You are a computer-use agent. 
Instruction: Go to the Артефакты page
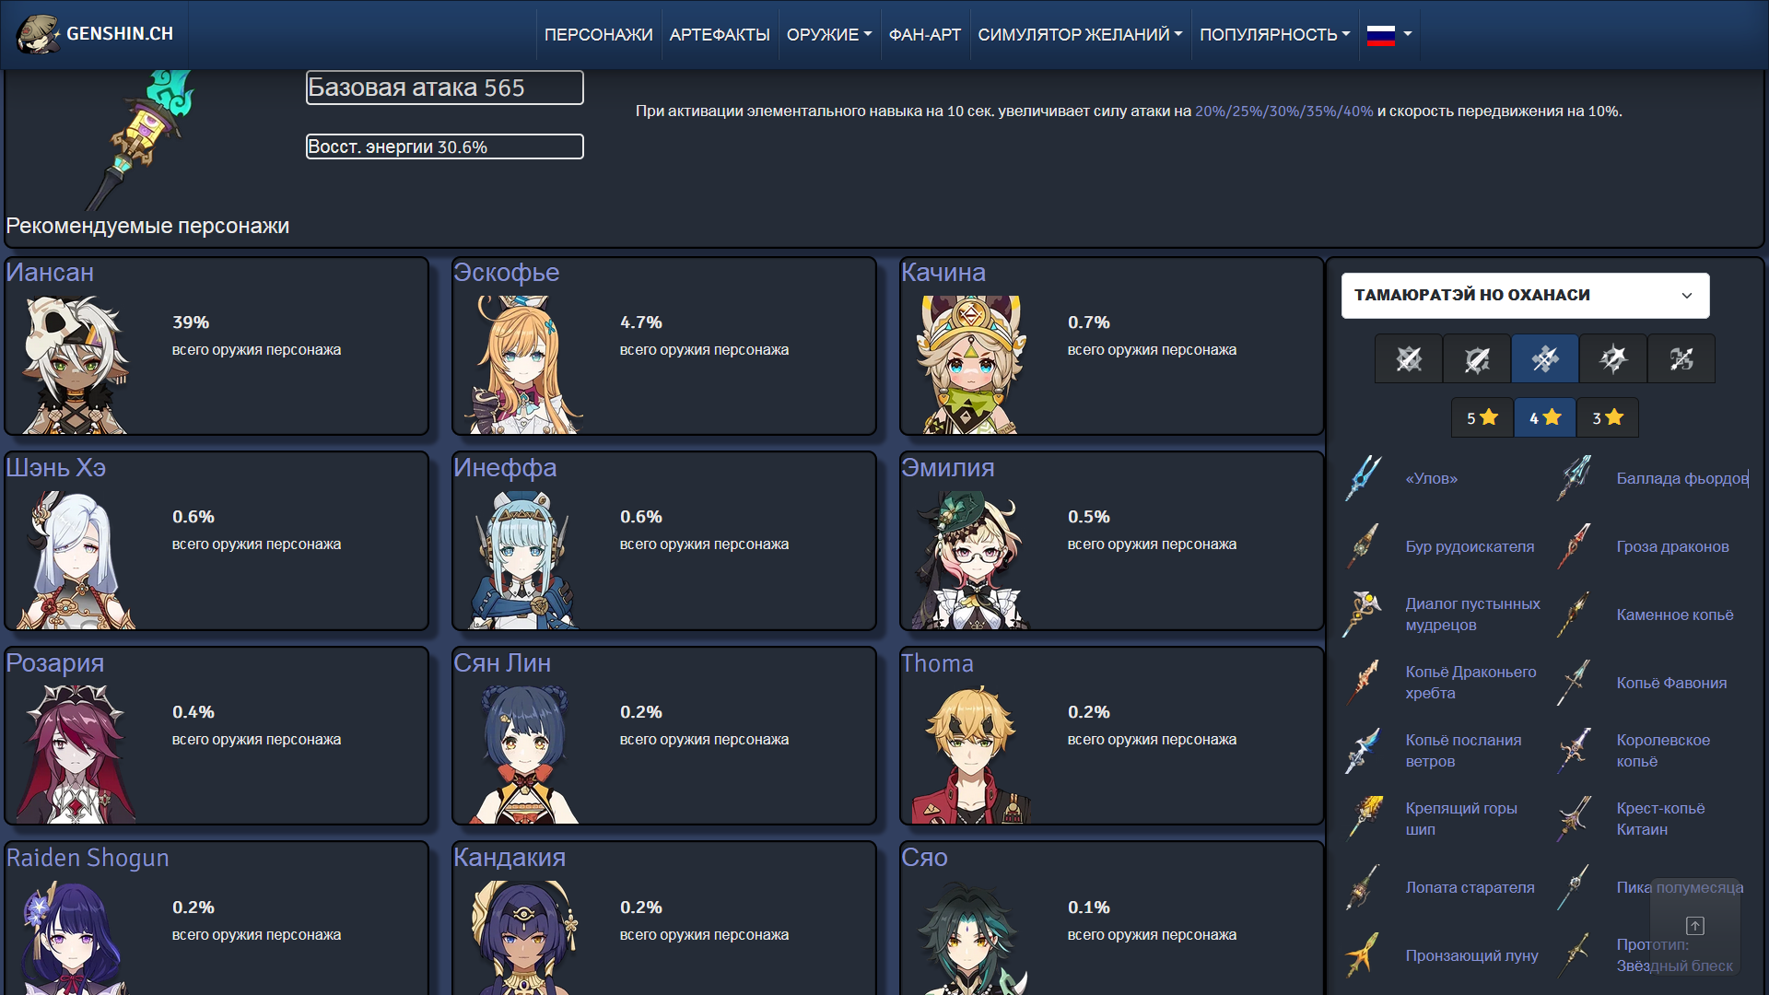(x=719, y=34)
